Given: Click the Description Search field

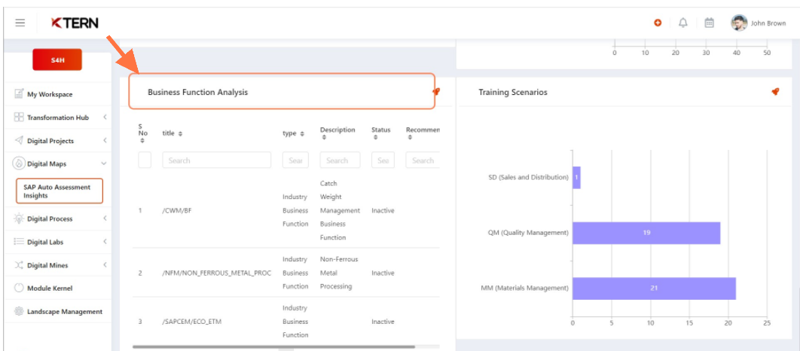Looking at the screenshot, I should point(340,160).
